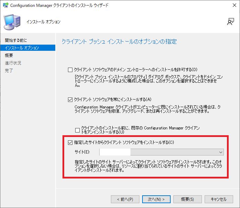
Task: Go to '概要' step in left sidebar
Action: tap(9, 56)
